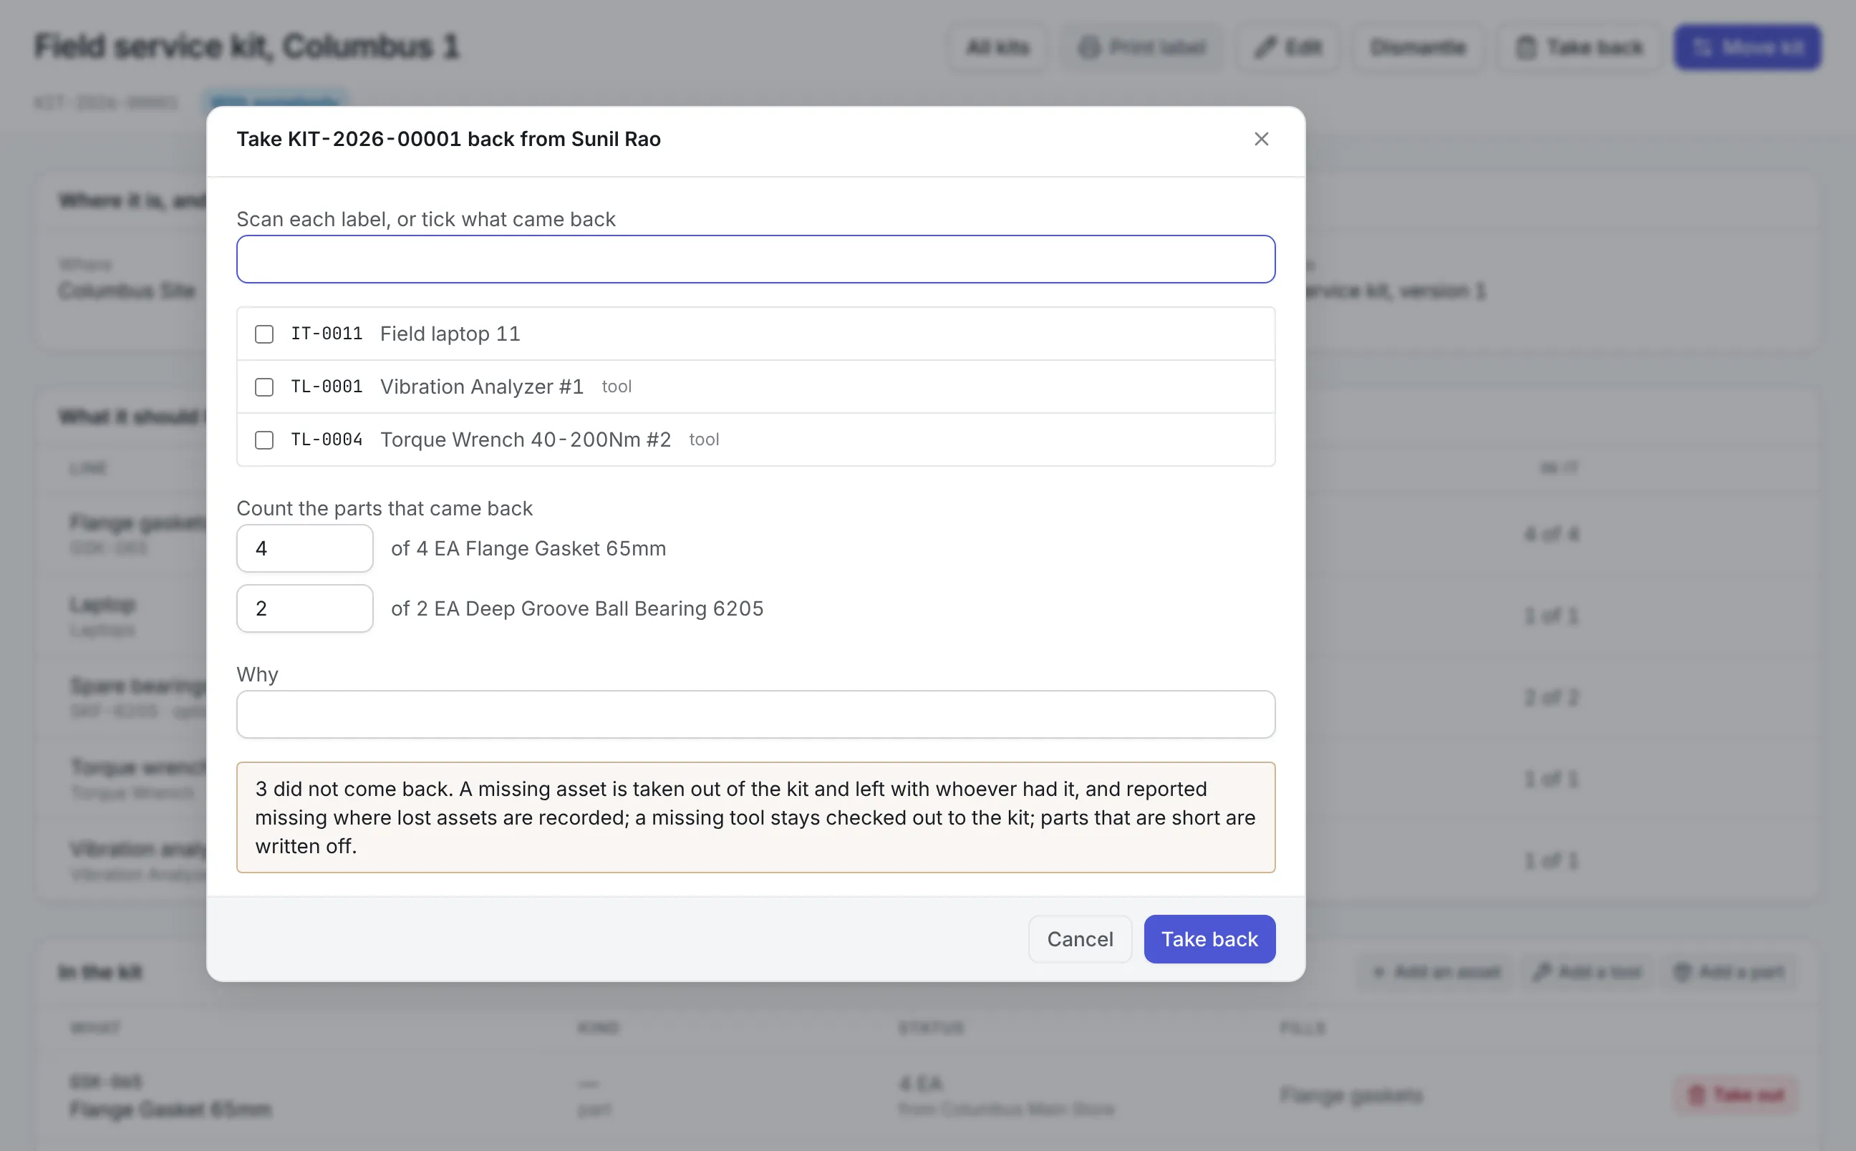This screenshot has width=1856, height=1151.
Task: Click the wrench icon on Add a tool
Action: click(1542, 971)
